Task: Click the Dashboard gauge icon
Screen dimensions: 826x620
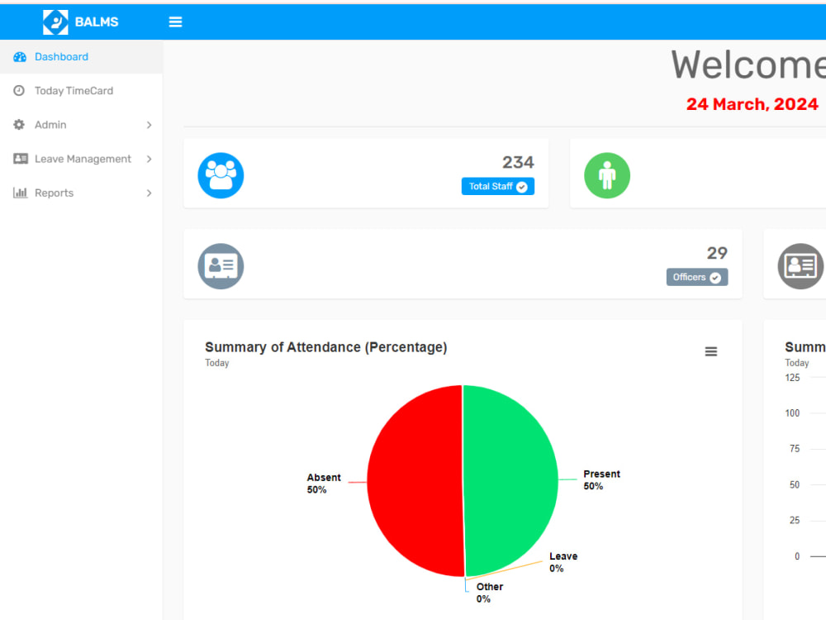Action: tap(20, 57)
